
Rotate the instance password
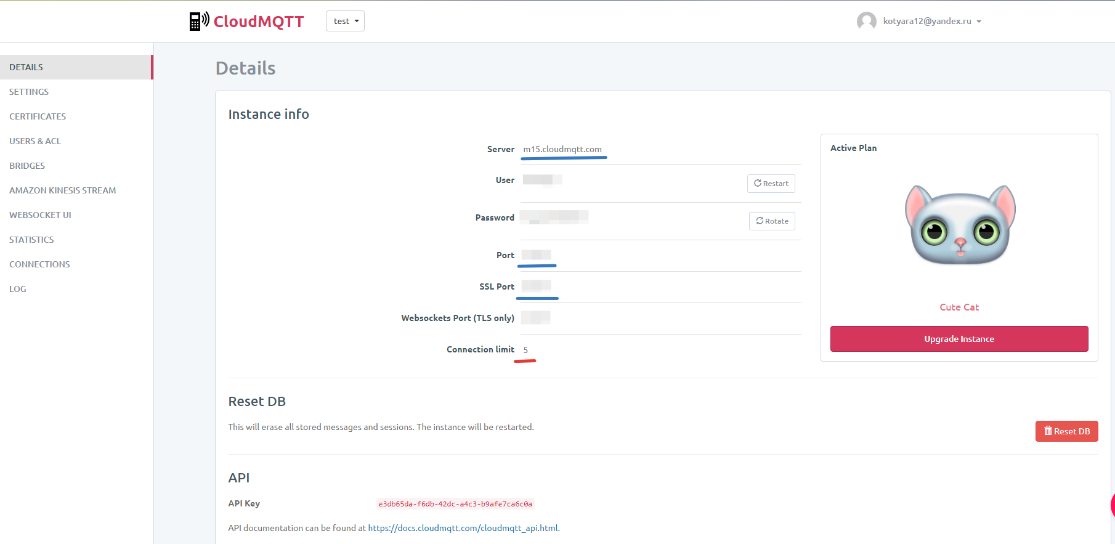coord(772,221)
